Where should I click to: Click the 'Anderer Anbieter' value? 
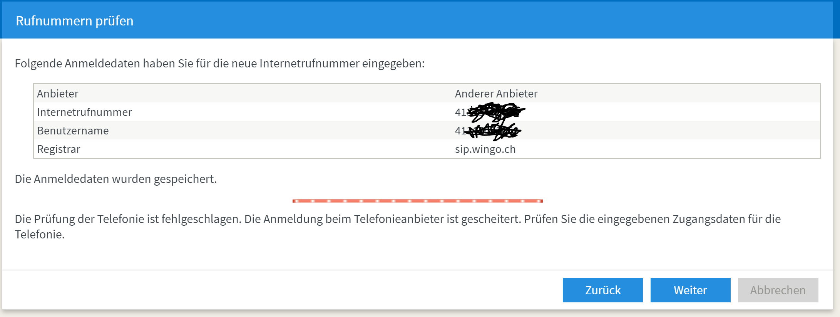[x=496, y=94]
